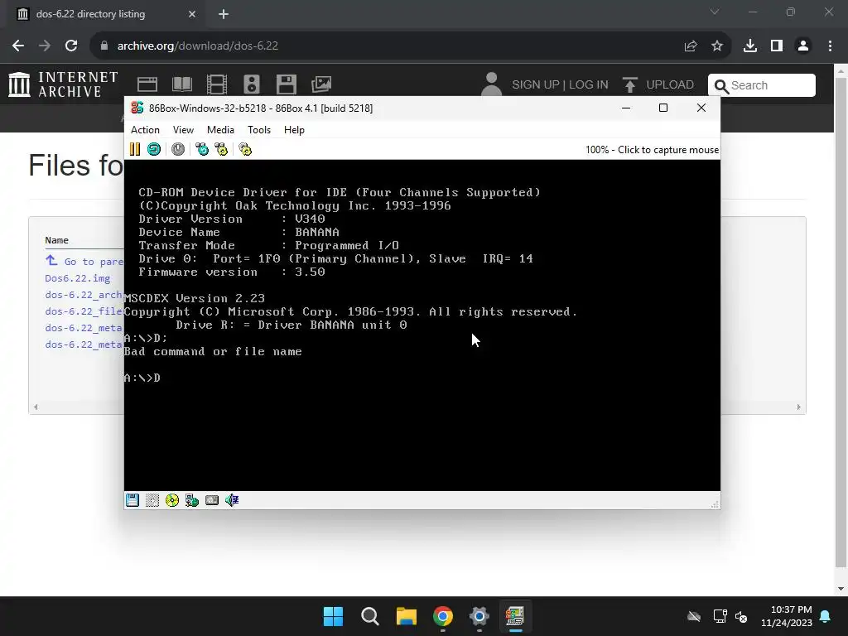Share this page from address bar
The height and width of the screenshot is (636, 848).
(x=691, y=46)
